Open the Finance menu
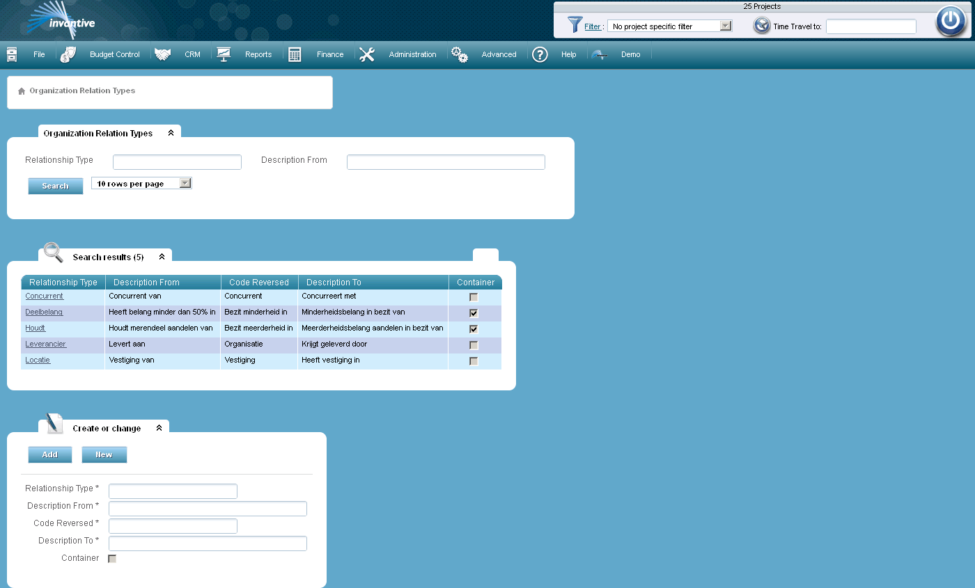This screenshot has height=588, width=975. point(330,54)
